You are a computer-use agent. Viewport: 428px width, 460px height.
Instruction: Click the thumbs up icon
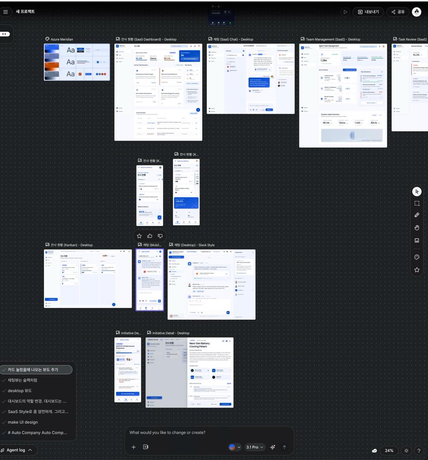[x=150, y=236]
